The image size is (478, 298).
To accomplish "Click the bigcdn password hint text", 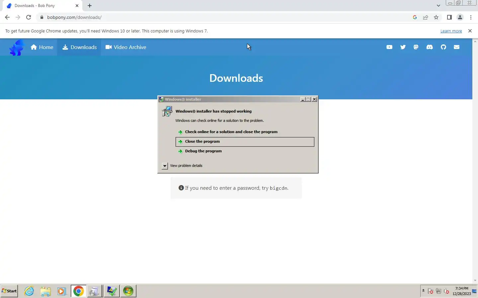I will (237, 188).
